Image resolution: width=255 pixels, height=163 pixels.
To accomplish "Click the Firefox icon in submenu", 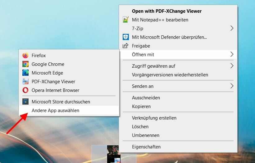I will point(25,55).
